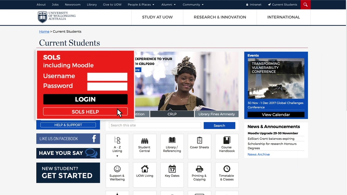Expand the Alumni dropdown menu
The width and height of the screenshot is (347, 195).
tap(168, 5)
